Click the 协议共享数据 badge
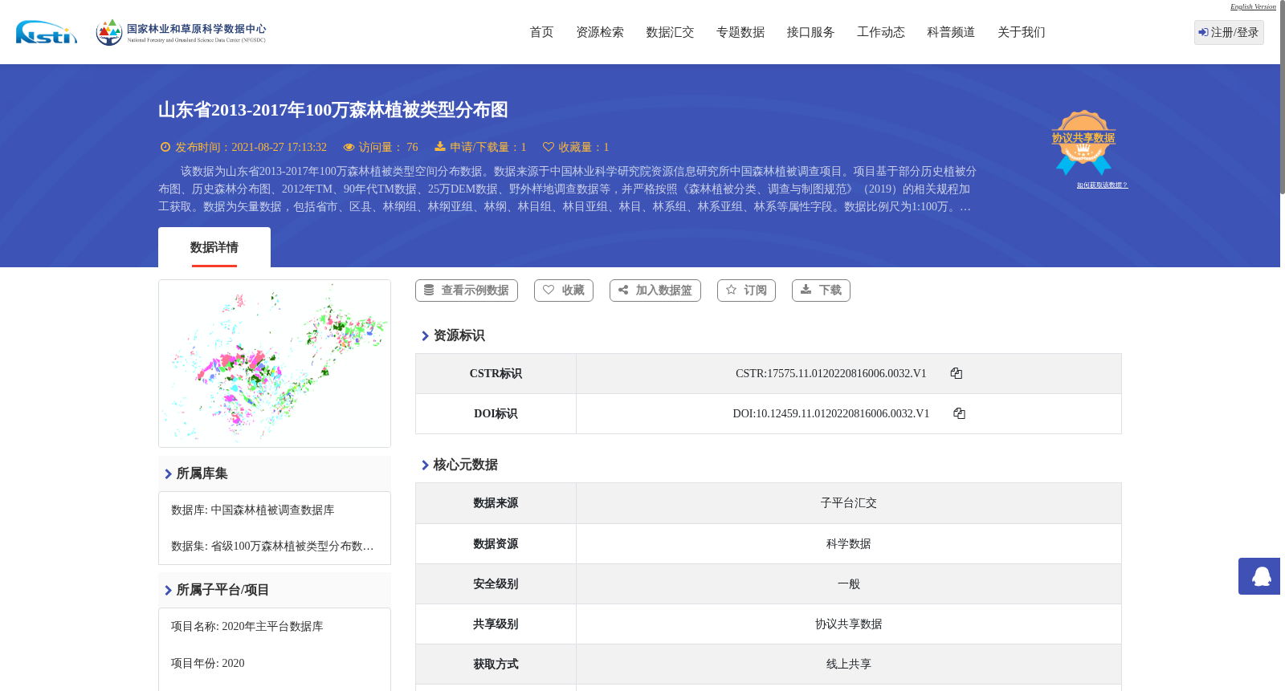Screen dimensions: 1285x691 tap(1083, 142)
